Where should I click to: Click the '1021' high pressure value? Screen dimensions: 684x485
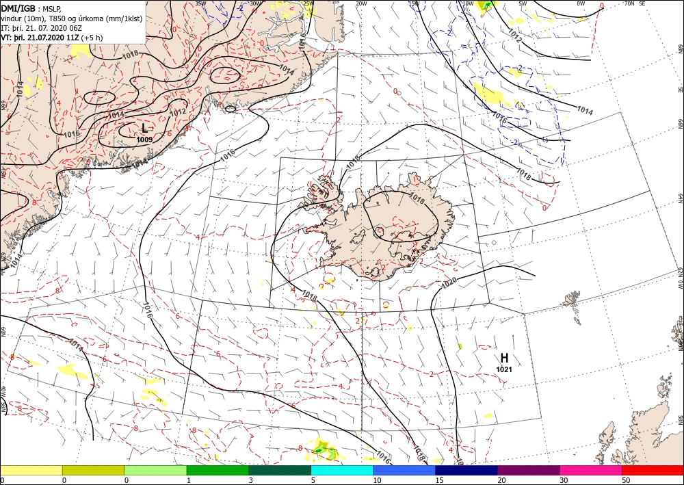(x=504, y=370)
